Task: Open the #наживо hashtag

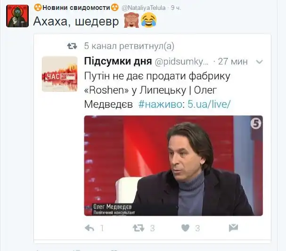Action: coord(160,104)
